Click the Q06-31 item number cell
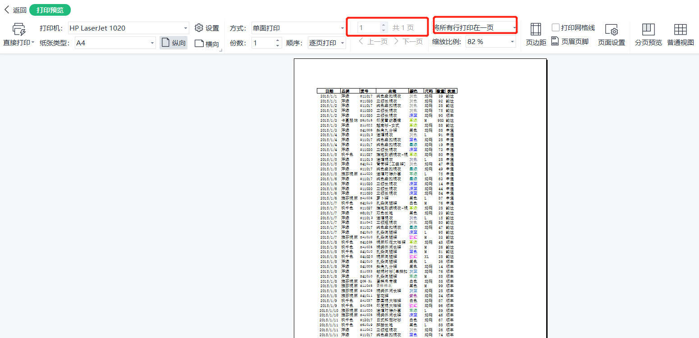Image resolution: width=699 pixels, height=338 pixels. coord(365,281)
